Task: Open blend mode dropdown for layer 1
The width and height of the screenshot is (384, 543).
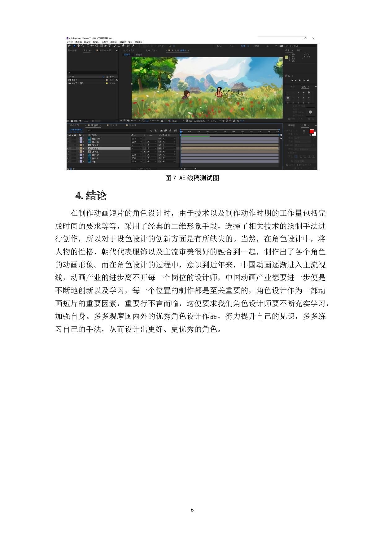Action: [x=137, y=139]
